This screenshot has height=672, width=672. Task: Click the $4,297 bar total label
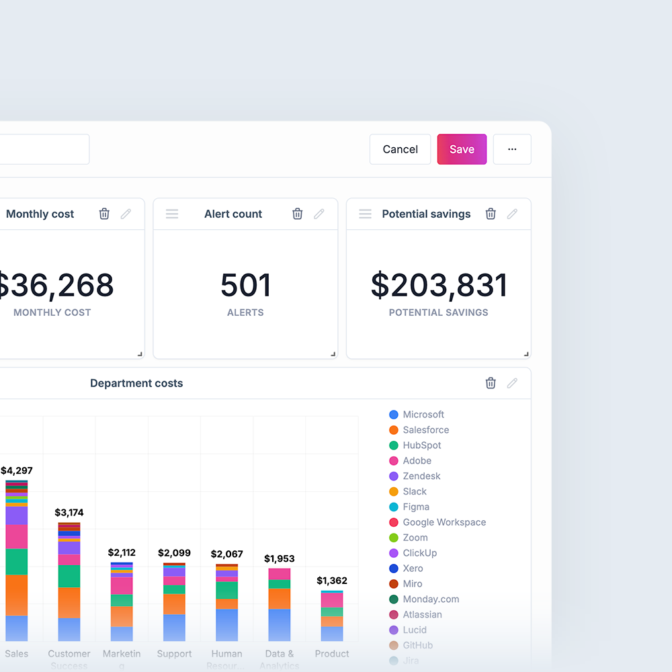coord(16,470)
